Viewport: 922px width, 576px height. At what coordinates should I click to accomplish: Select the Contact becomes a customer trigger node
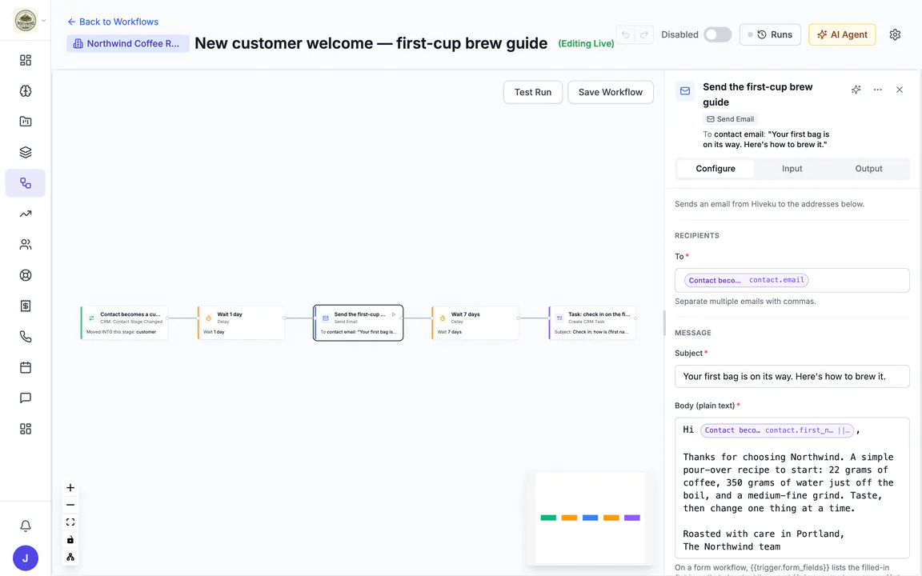pyautogui.click(x=124, y=322)
